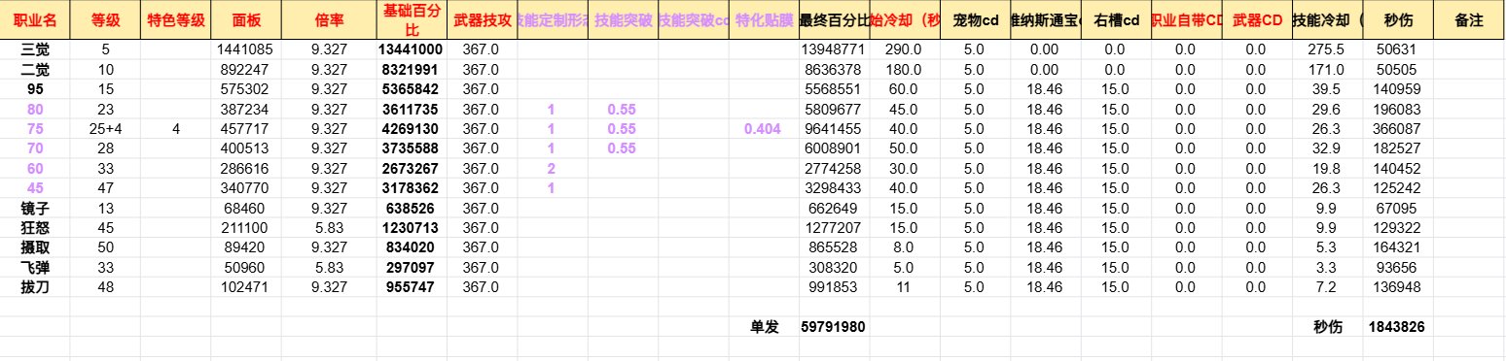Select the panel value 102471

[x=247, y=287]
